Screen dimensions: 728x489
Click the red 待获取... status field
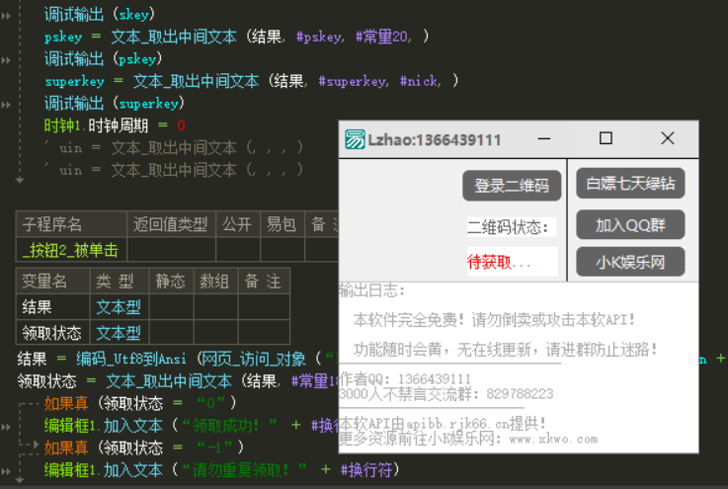[x=512, y=262]
